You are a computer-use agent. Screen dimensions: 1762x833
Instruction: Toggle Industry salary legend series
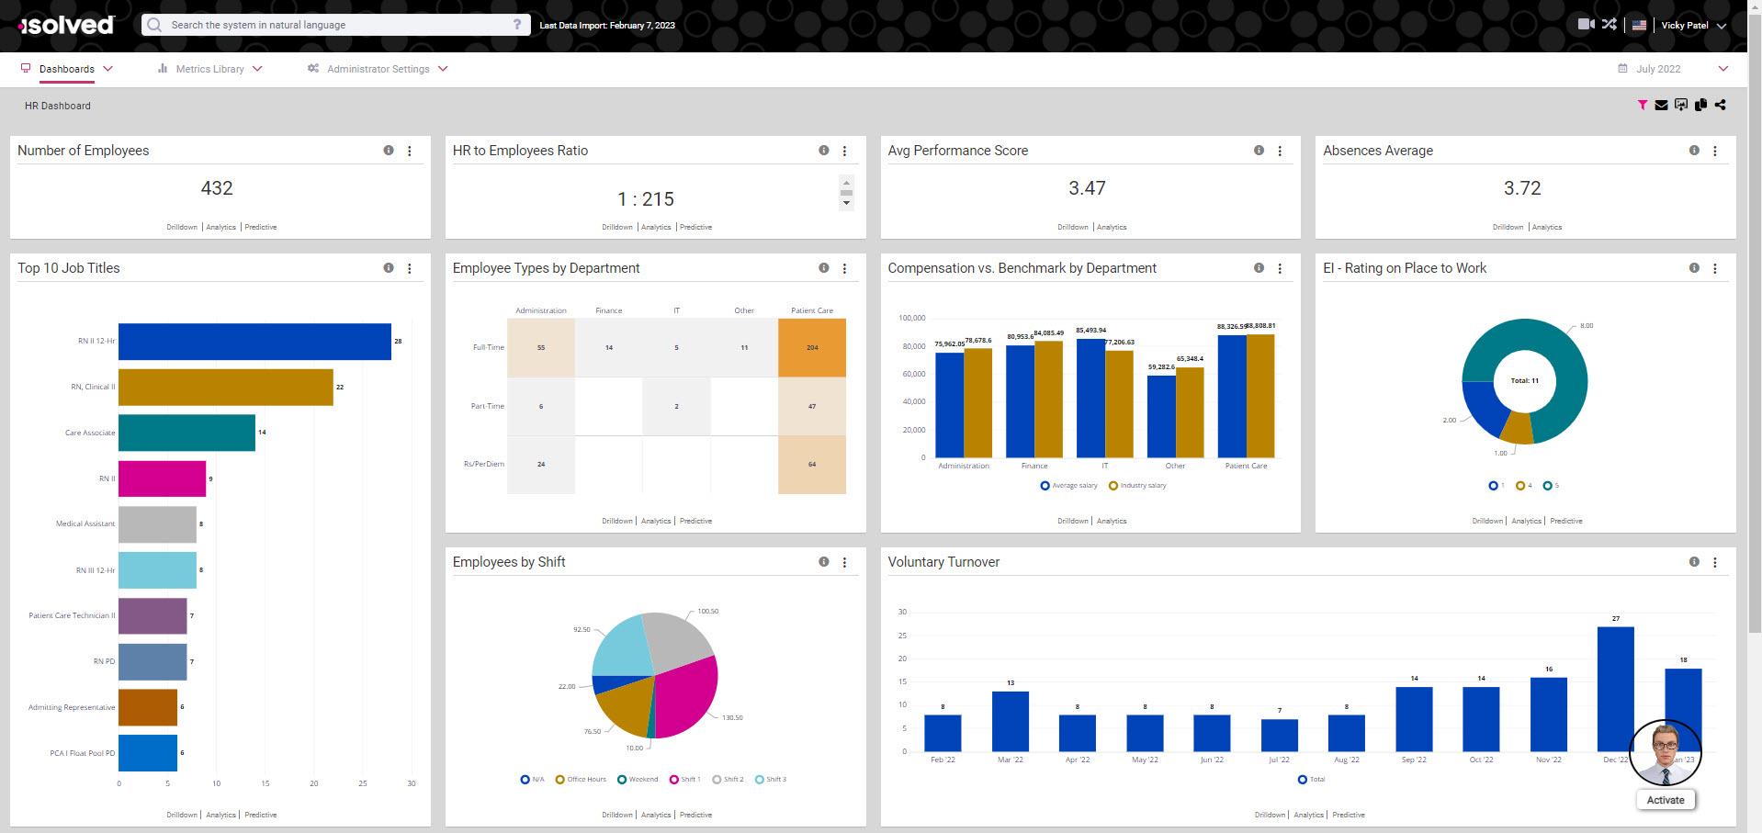[x=1137, y=486]
